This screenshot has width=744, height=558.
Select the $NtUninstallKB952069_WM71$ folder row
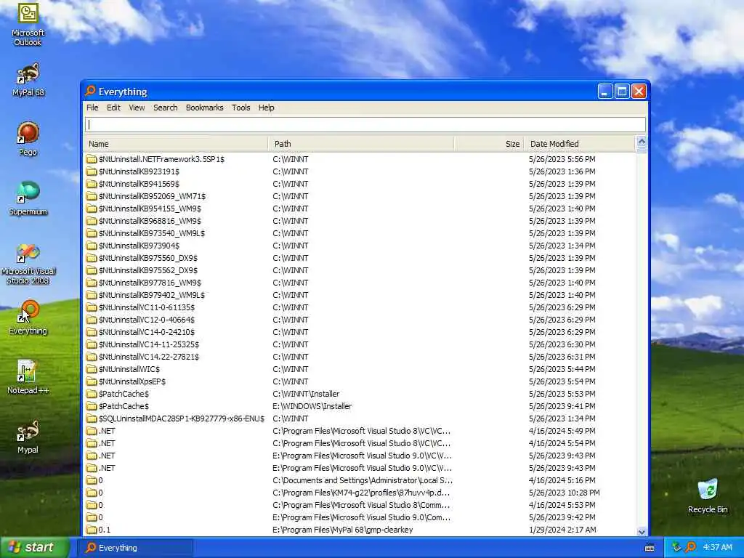359,196
